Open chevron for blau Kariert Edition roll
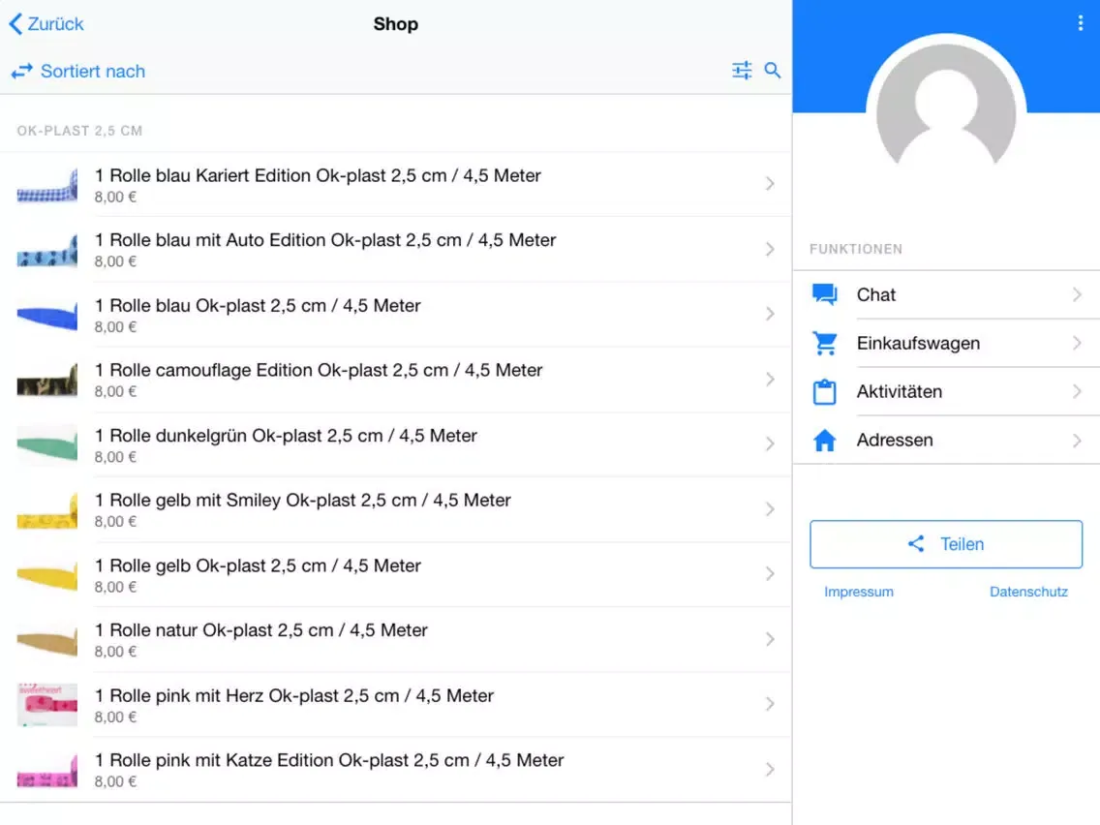 [x=770, y=184]
